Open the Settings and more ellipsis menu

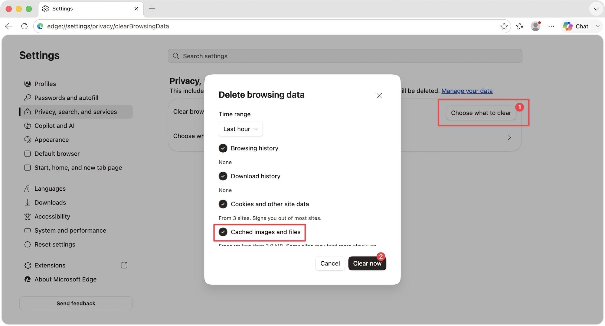point(551,26)
